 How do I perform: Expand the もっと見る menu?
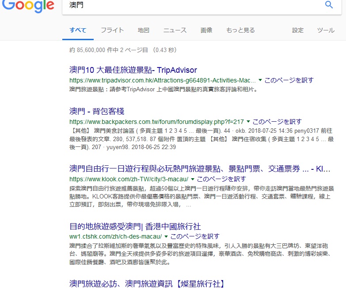240,30
